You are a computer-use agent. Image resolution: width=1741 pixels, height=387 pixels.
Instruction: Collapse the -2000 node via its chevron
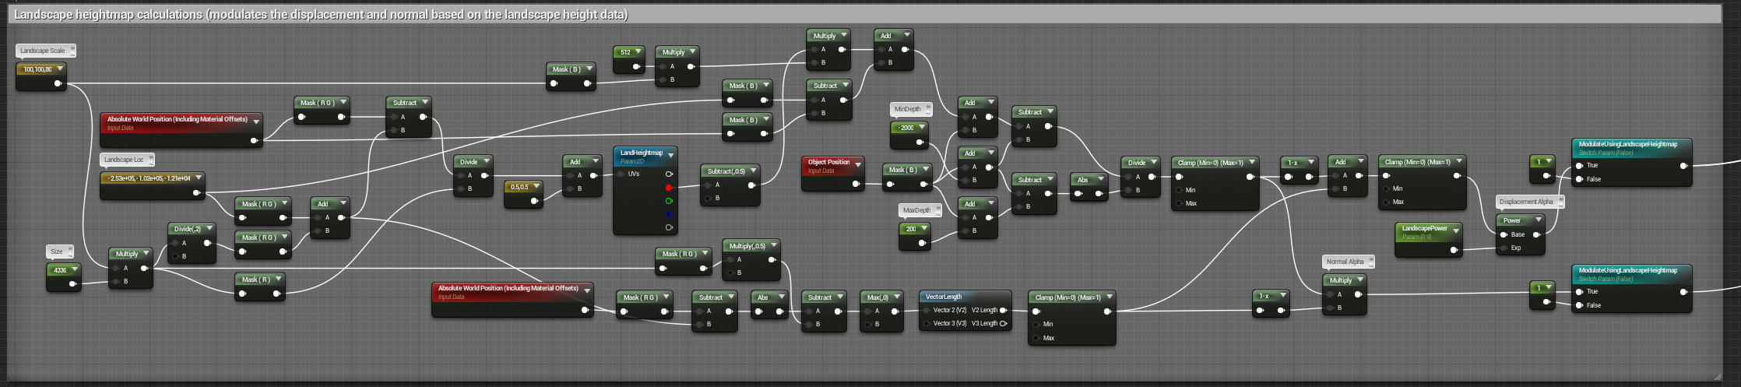[x=922, y=128]
